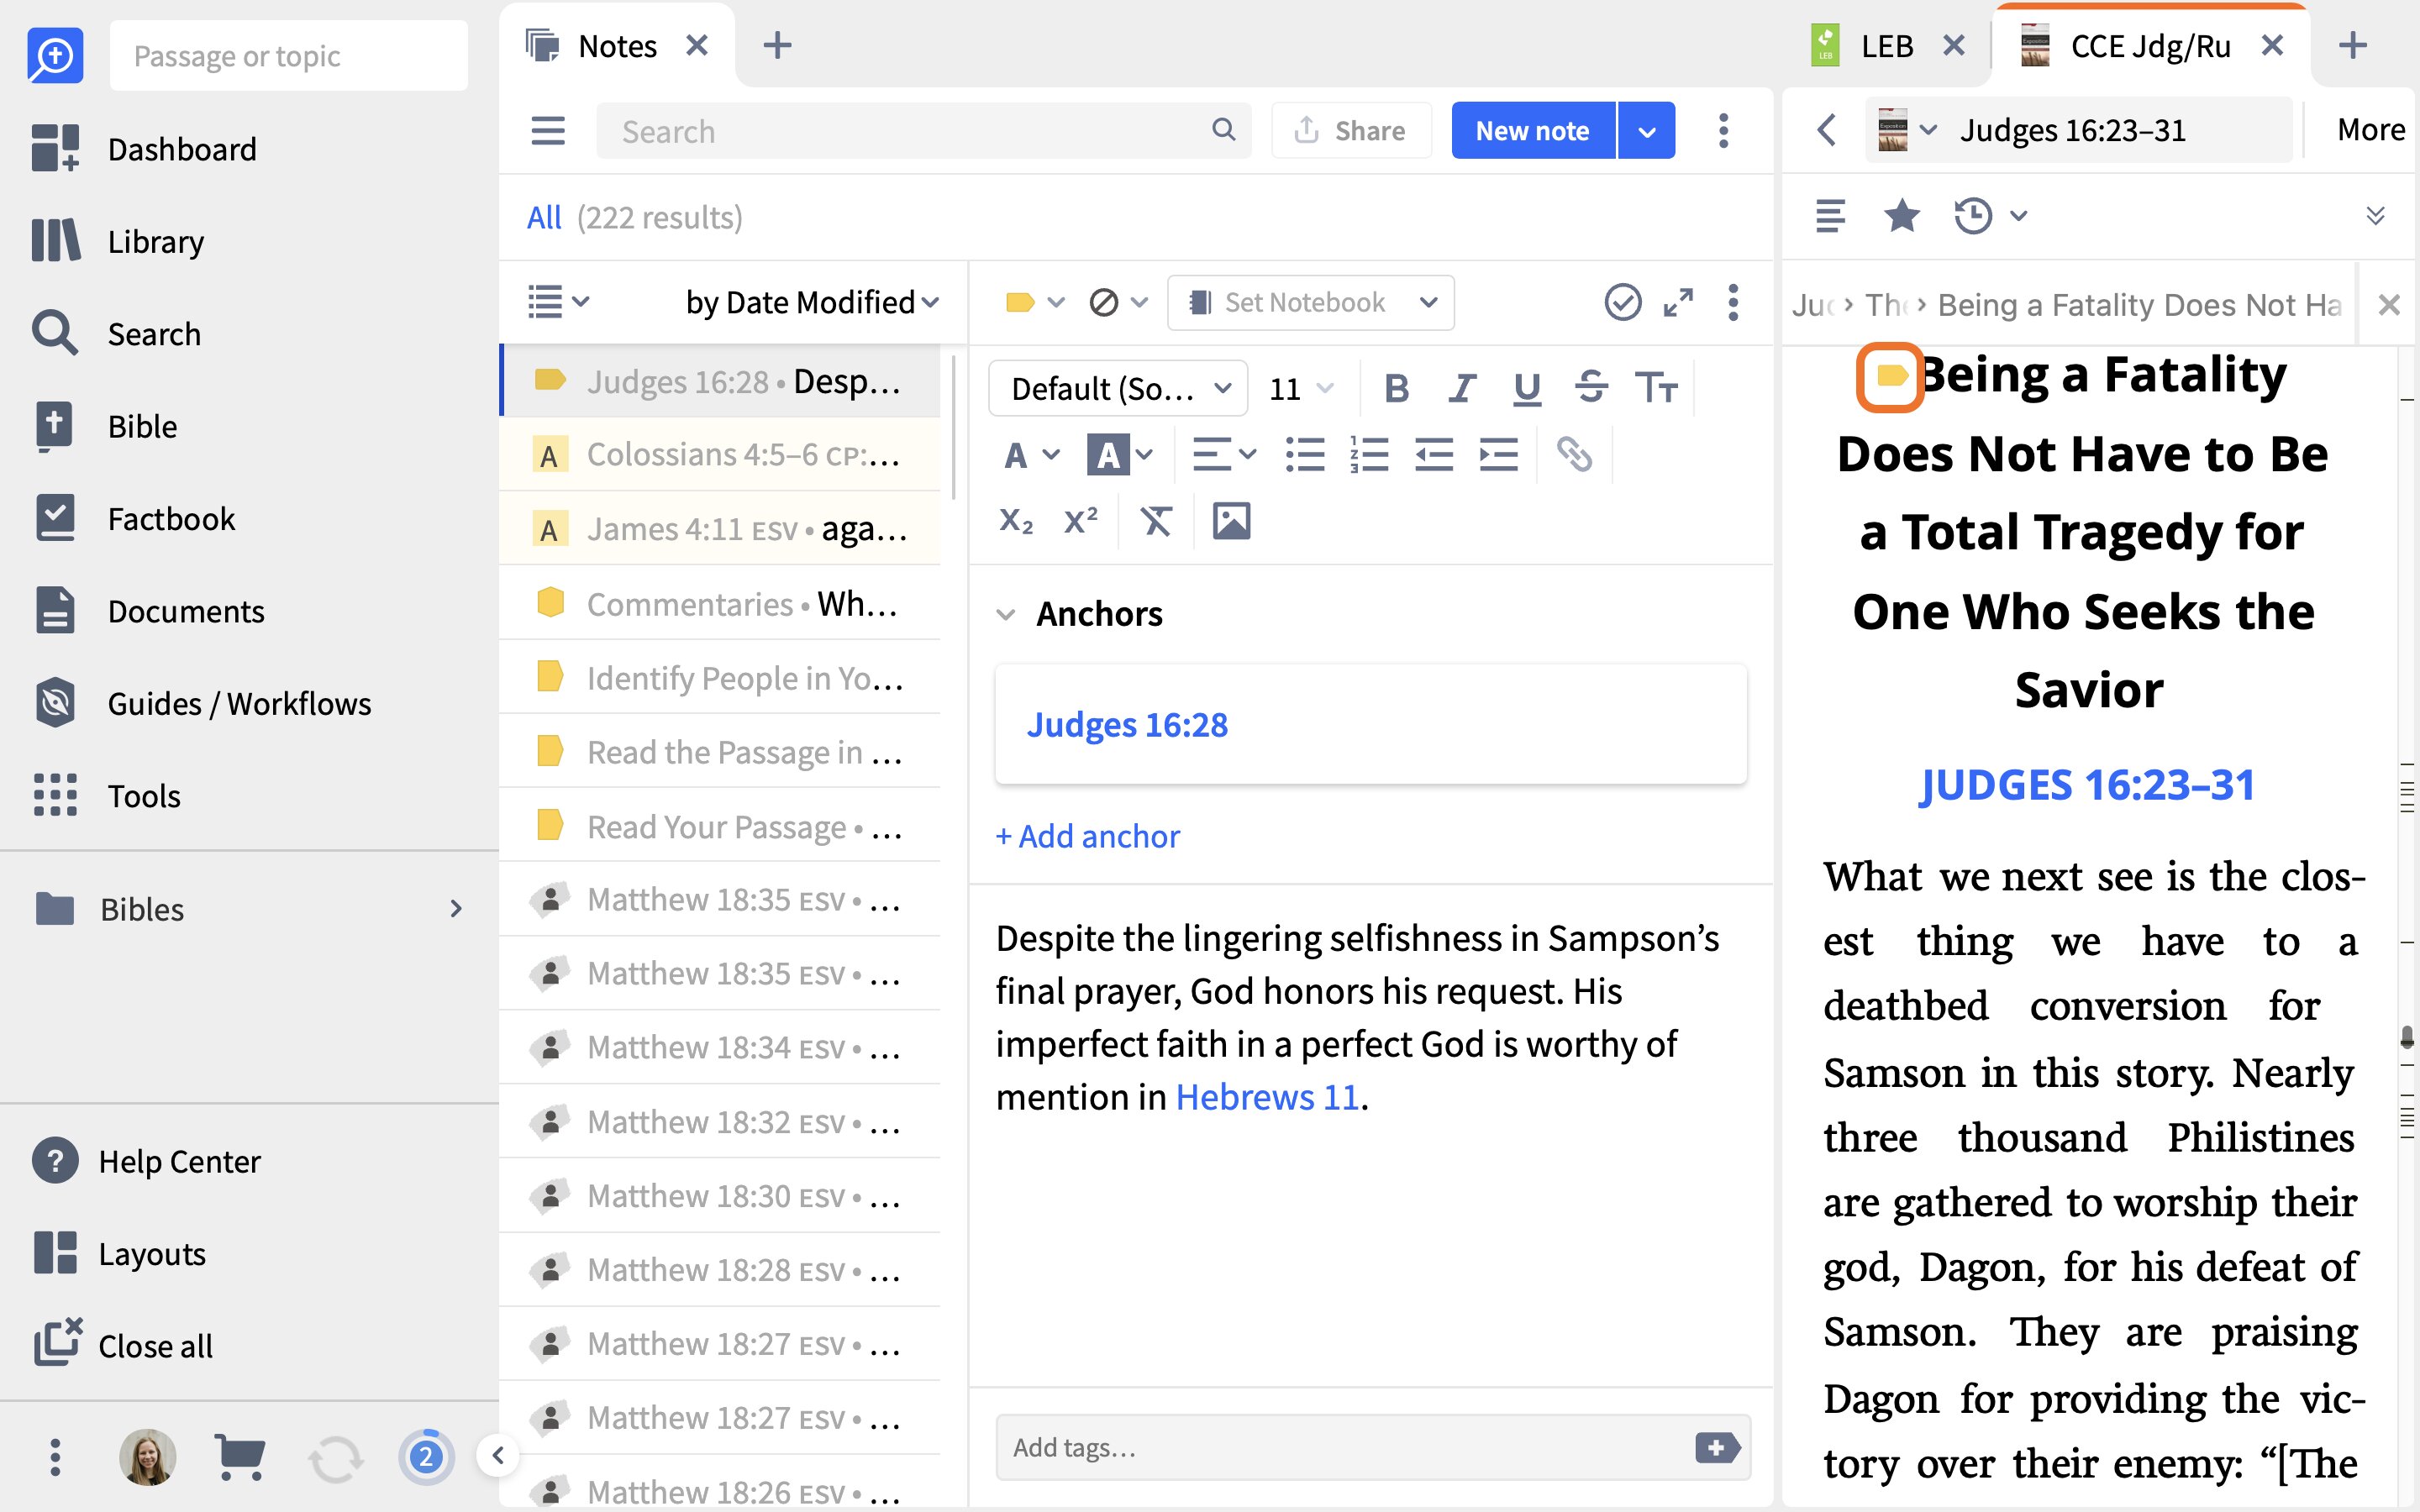
Task: Insert a bulleted list
Action: (x=1305, y=455)
